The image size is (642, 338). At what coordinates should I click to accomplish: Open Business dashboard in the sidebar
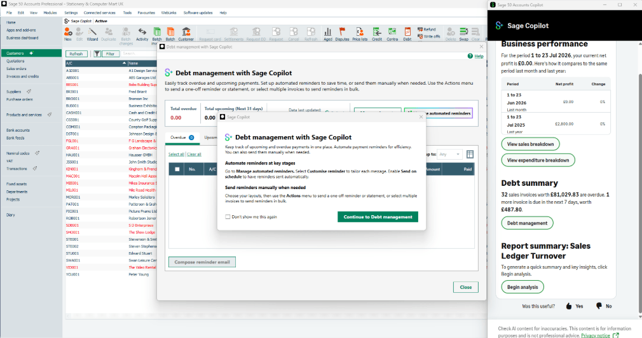coord(22,38)
